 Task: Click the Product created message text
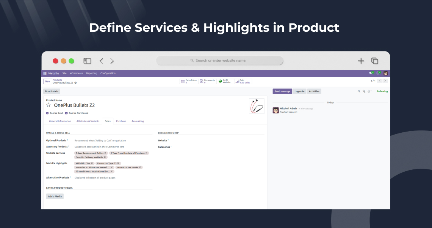(288, 112)
